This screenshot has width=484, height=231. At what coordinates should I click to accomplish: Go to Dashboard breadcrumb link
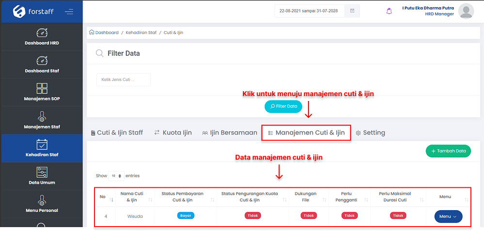(x=107, y=33)
